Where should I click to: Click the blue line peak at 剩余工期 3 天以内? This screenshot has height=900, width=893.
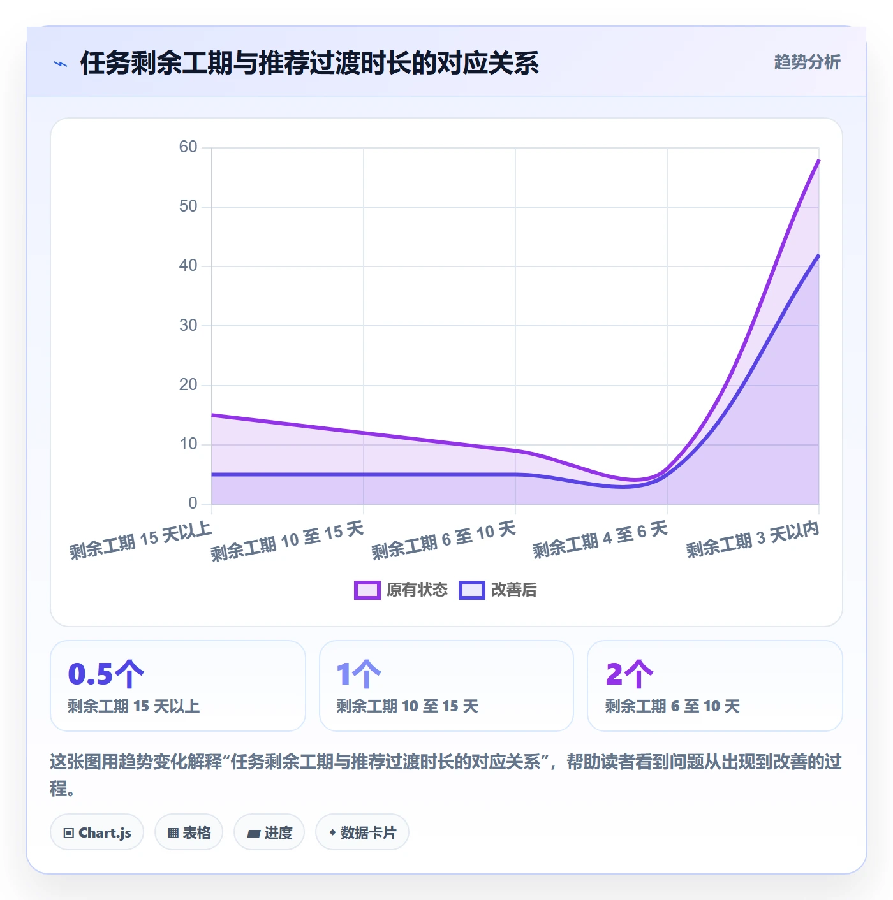click(x=818, y=256)
